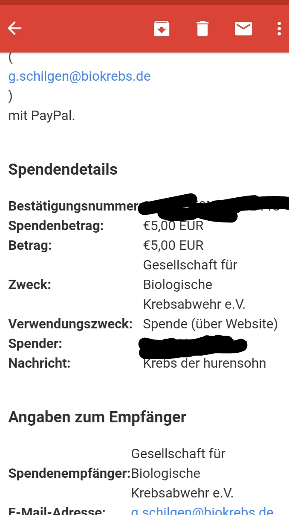The width and height of the screenshot is (289, 515).
Task: Mark the email as unread via envelope icon
Action: (x=243, y=29)
